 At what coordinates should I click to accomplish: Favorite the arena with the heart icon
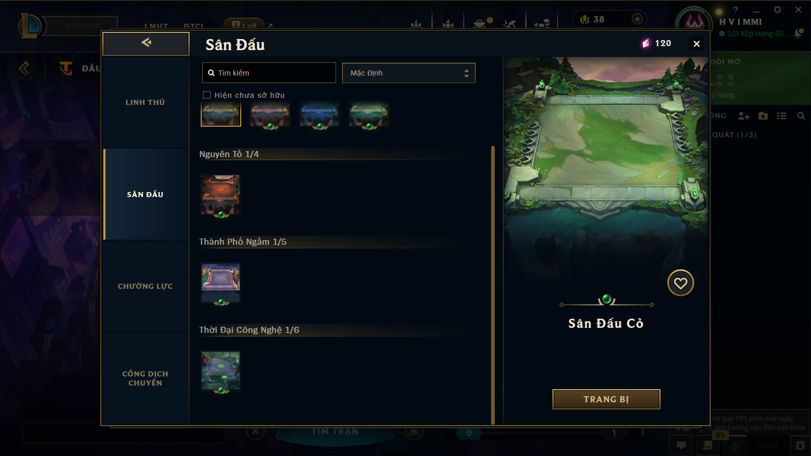coord(680,283)
